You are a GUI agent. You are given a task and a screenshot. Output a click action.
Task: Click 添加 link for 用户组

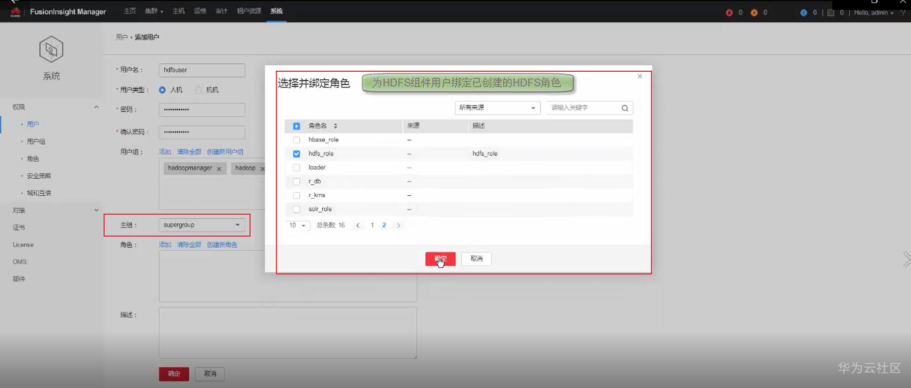click(x=165, y=152)
